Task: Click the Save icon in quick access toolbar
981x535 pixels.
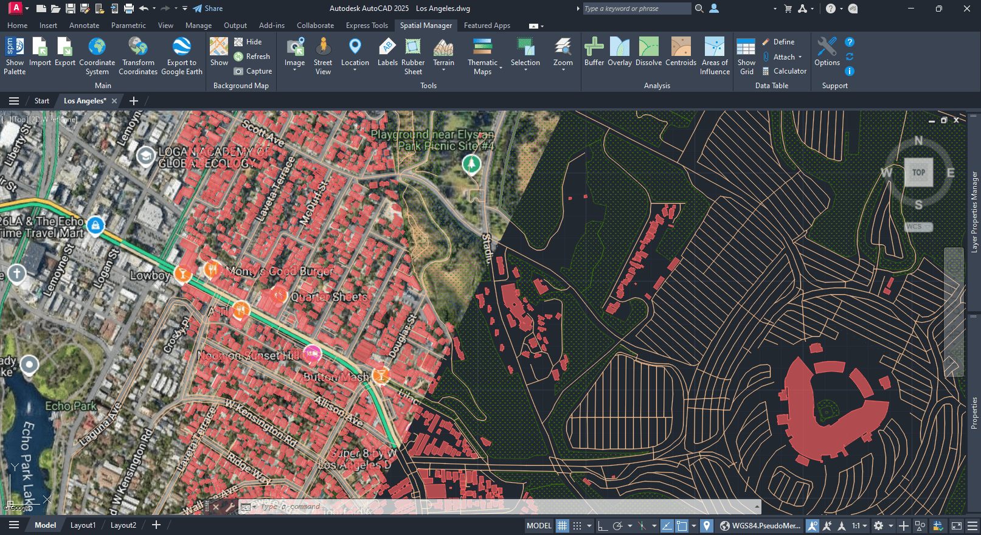Action: 71,9
